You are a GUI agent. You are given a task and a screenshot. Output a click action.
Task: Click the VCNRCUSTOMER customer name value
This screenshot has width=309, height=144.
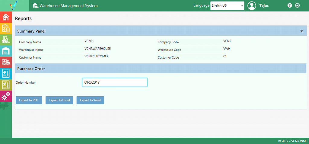point(96,56)
